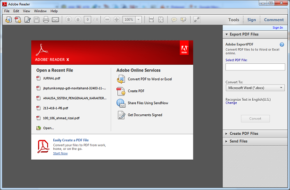Click the zoom 100% value field
The width and height of the screenshot is (290, 190).
click(x=129, y=19)
